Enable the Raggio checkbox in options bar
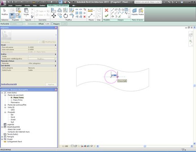This screenshot has width=196, height=152. [x=53, y=23]
